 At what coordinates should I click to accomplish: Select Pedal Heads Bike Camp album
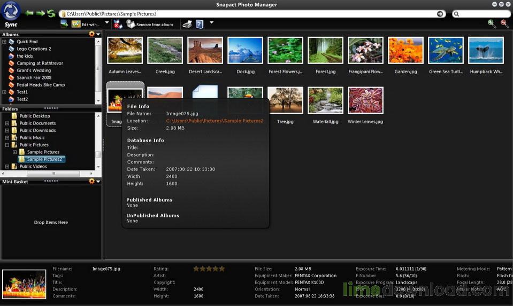tap(41, 84)
